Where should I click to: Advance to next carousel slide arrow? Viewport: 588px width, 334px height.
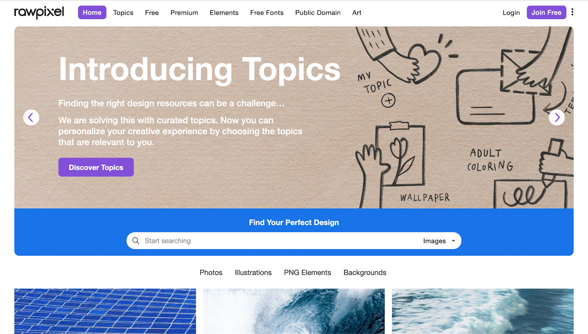point(557,117)
